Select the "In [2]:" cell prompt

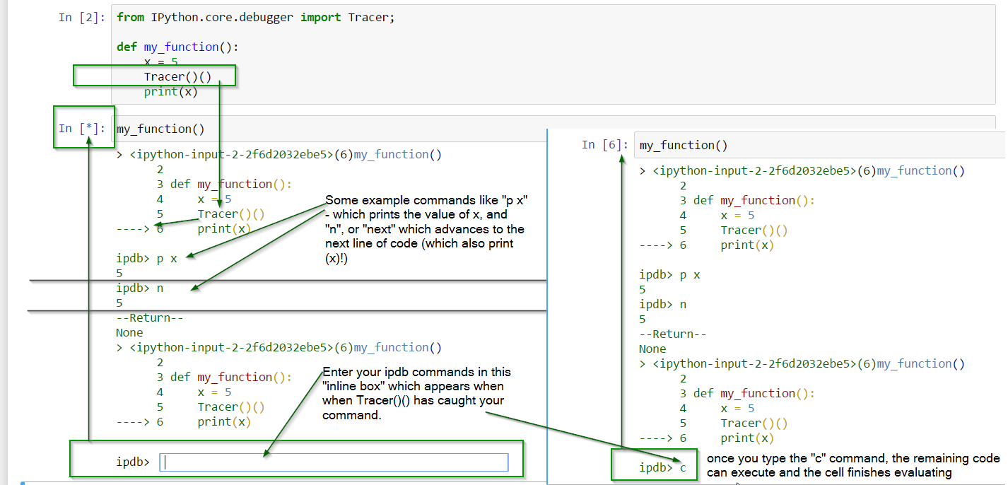(83, 17)
